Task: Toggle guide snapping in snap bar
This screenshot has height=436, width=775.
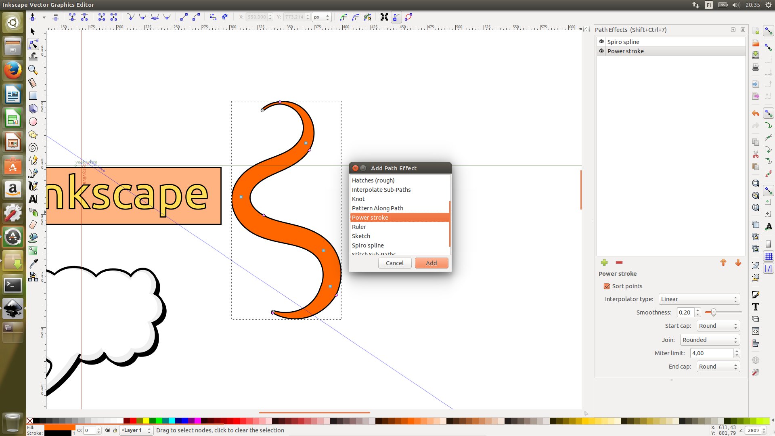Action: (x=769, y=268)
